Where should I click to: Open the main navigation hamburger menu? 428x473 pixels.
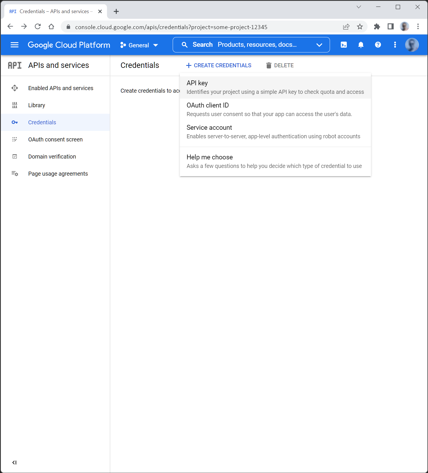click(x=14, y=45)
